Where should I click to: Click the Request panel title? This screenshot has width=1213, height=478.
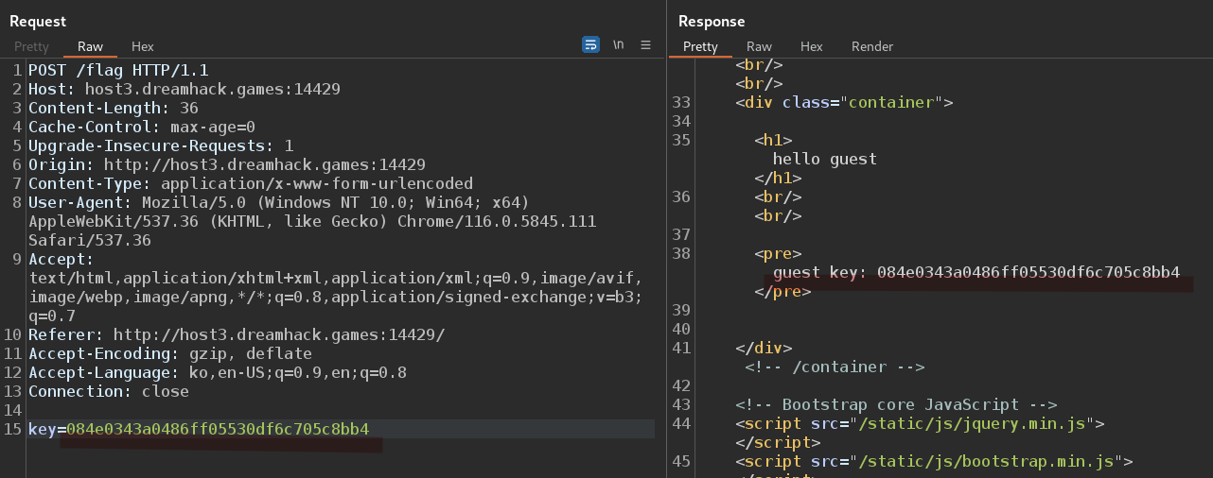38,21
